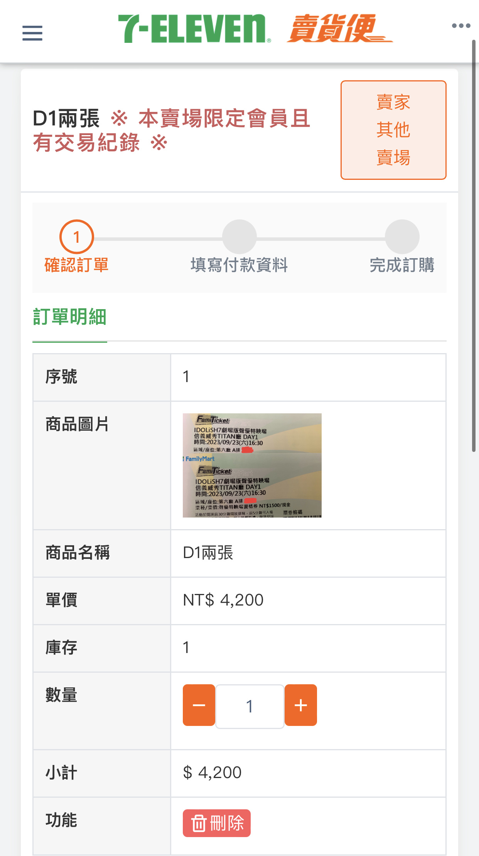The height and width of the screenshot is (856, 479).
Task: Select step 1 確認訂單 circle
Action: [76, 237]
